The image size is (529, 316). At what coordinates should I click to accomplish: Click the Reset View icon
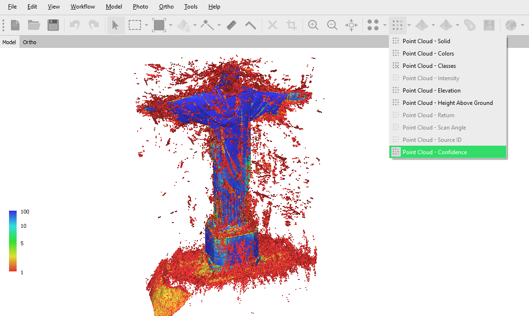click(351, 25)
